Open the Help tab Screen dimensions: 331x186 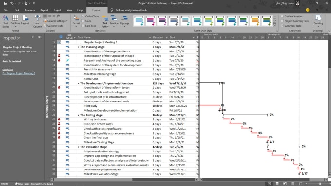(80, 10)
